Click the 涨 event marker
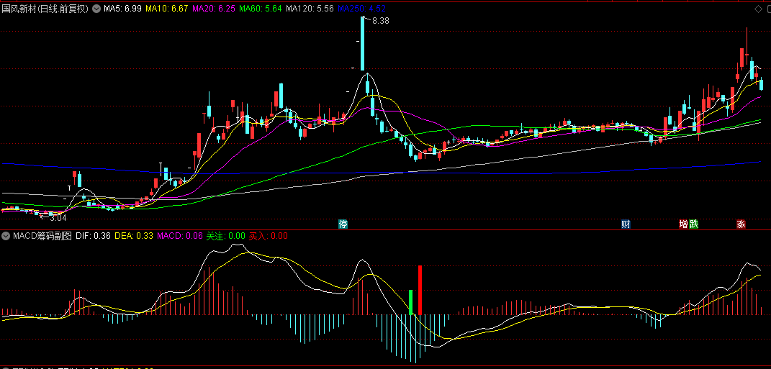 741,224
